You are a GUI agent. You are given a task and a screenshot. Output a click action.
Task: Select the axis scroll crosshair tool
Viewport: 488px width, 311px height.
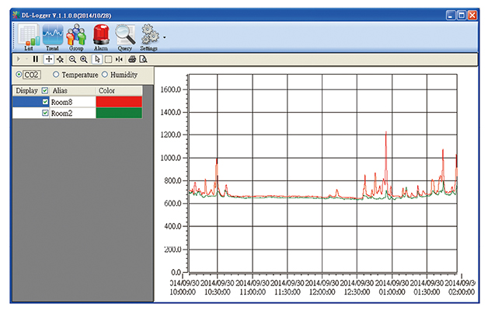click(x=48, y=59)
